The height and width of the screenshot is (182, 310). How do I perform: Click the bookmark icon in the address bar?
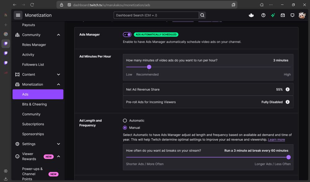pos(233,5)
